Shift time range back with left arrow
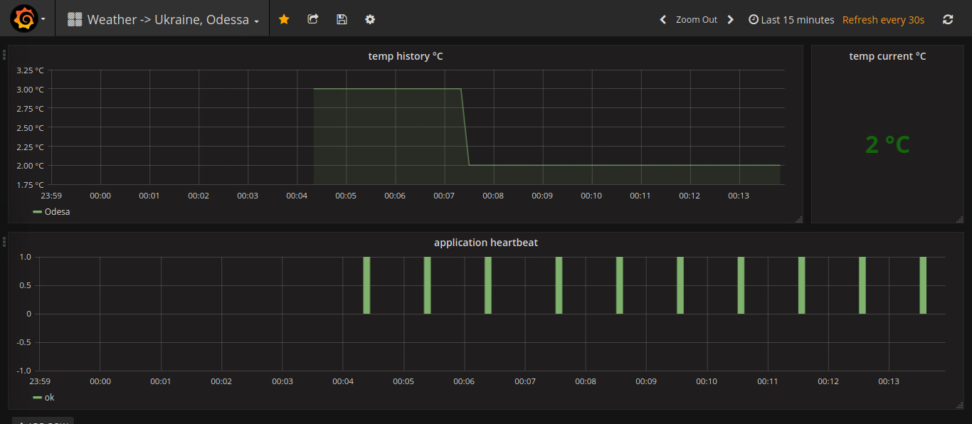 pyautogui.click(x=662, y=19)
